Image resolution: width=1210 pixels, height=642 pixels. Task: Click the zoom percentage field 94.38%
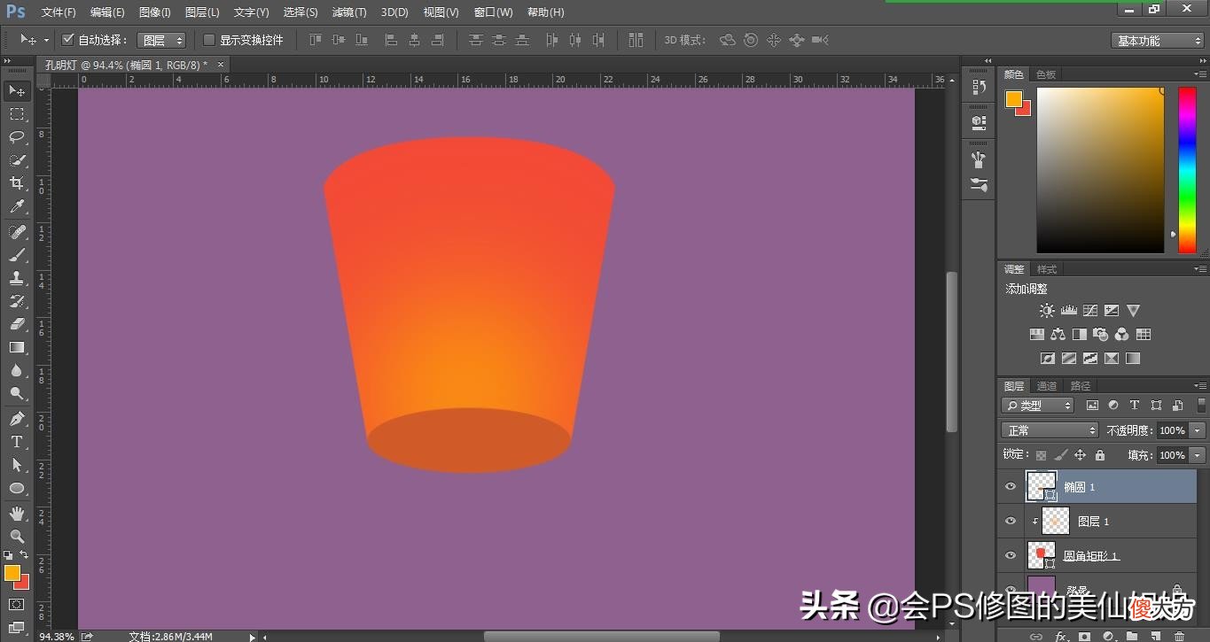(57, 636)
